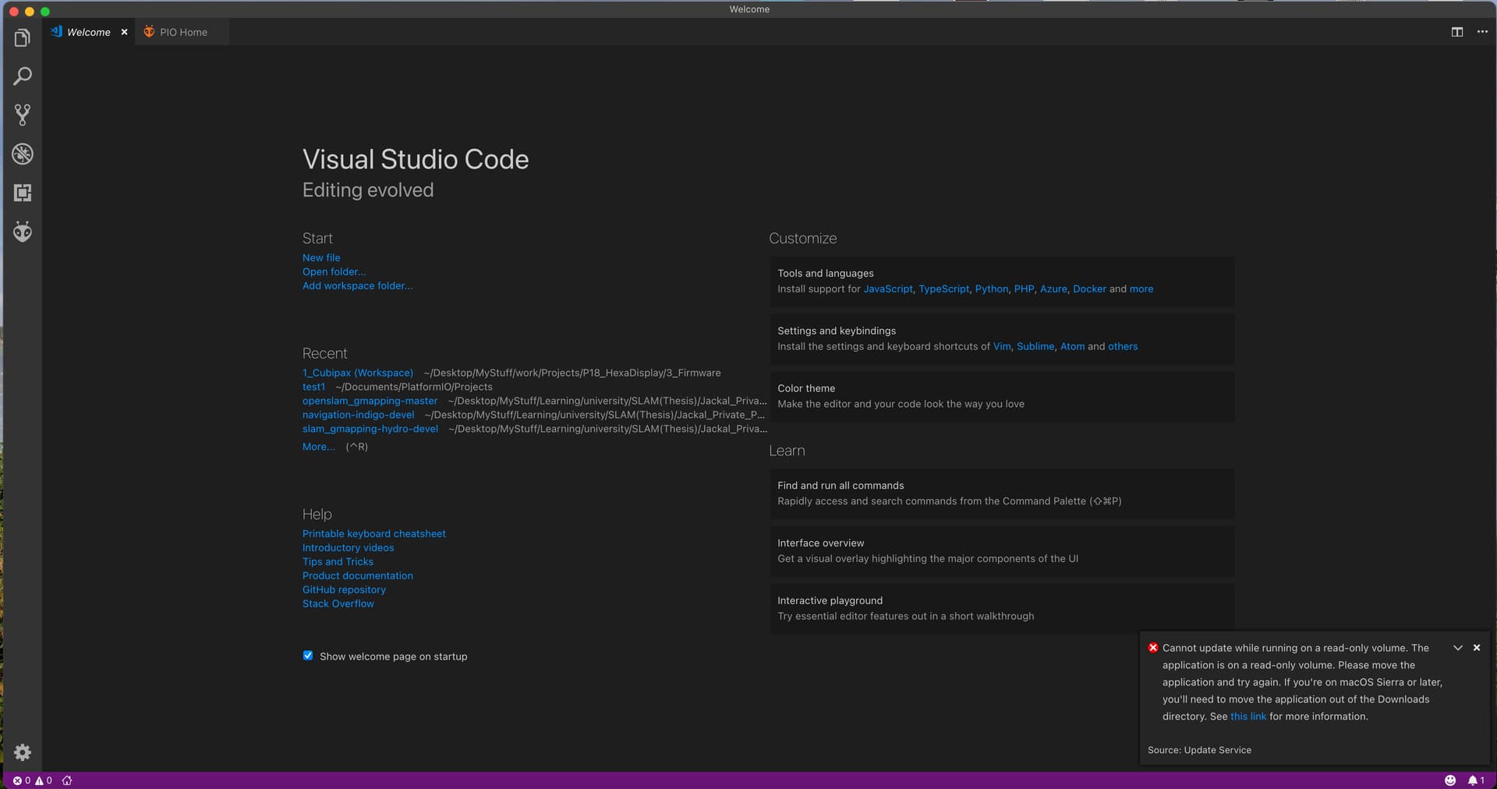The height and width of the screenshot is (789, 1497).
Task: Open recent navigation-indigo-devel folder
Action: [x=358, y=415]
